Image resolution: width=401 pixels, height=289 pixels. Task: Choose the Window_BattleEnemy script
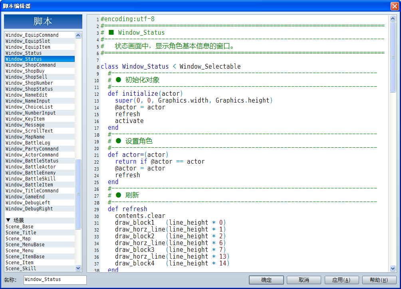[x=40, y=173]
